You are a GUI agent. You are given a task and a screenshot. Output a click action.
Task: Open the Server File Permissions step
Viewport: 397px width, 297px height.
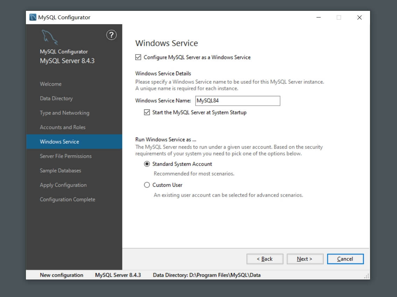coord(74,156)
